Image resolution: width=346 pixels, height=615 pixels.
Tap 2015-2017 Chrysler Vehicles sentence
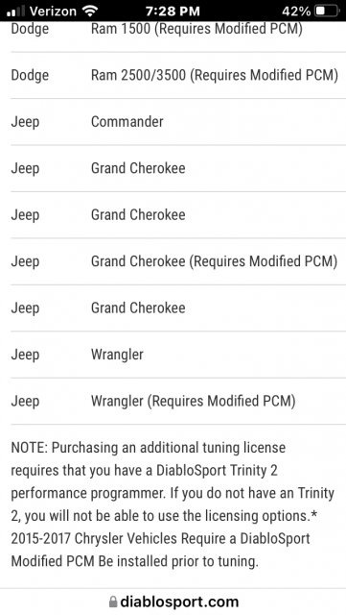[160, 550]
